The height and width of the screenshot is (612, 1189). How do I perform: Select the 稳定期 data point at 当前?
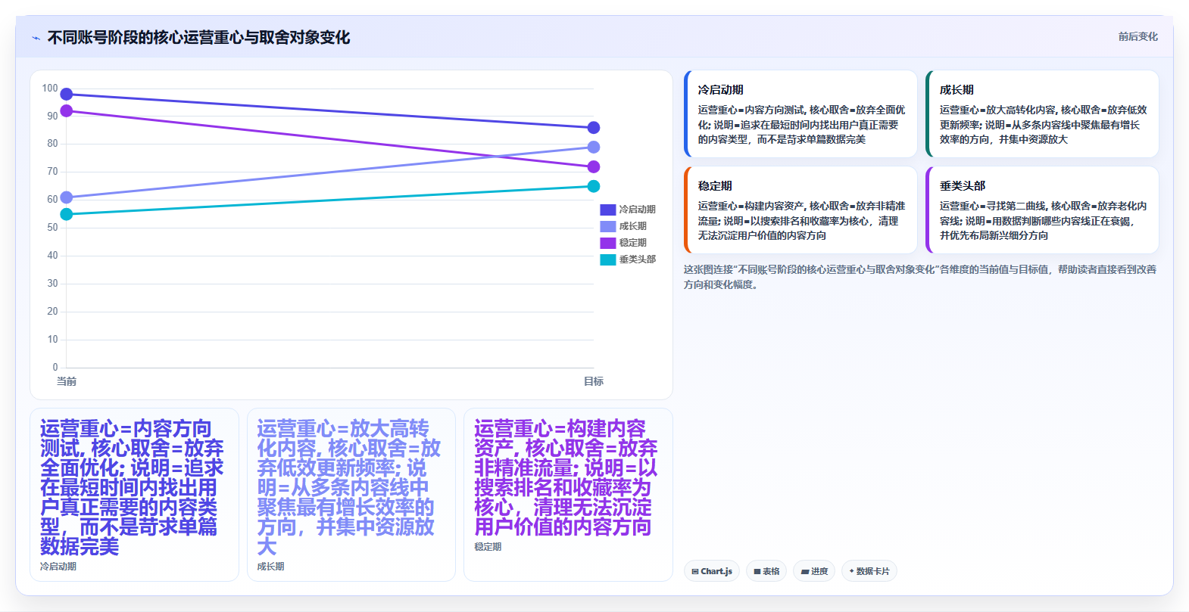pos(67,111)
